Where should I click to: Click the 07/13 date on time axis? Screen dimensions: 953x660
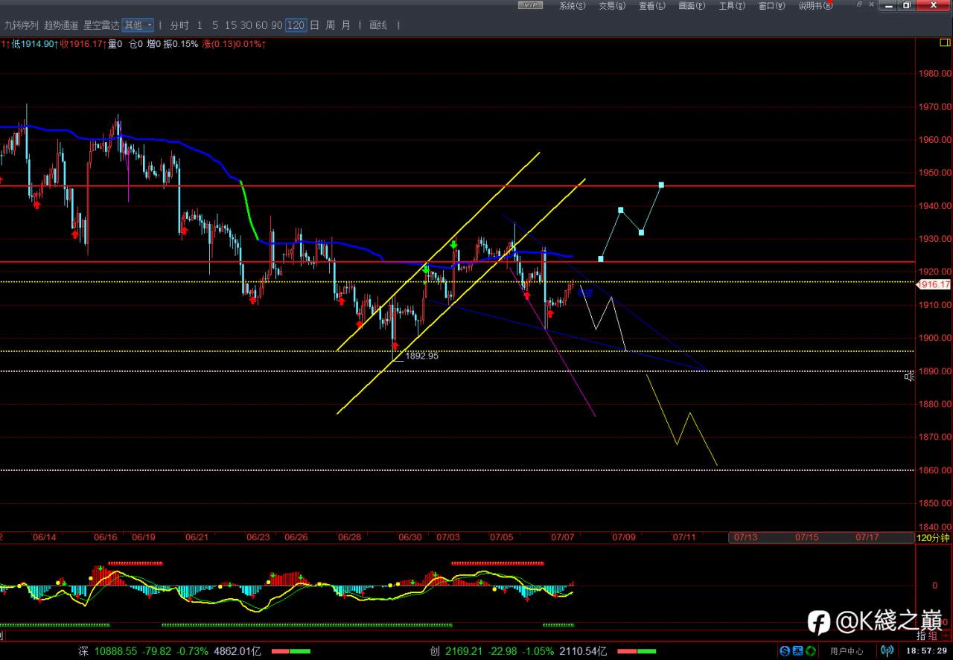[x=745, y=536]
